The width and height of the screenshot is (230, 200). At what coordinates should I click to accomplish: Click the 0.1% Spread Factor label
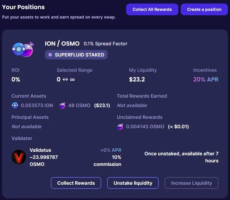[106, 44]
